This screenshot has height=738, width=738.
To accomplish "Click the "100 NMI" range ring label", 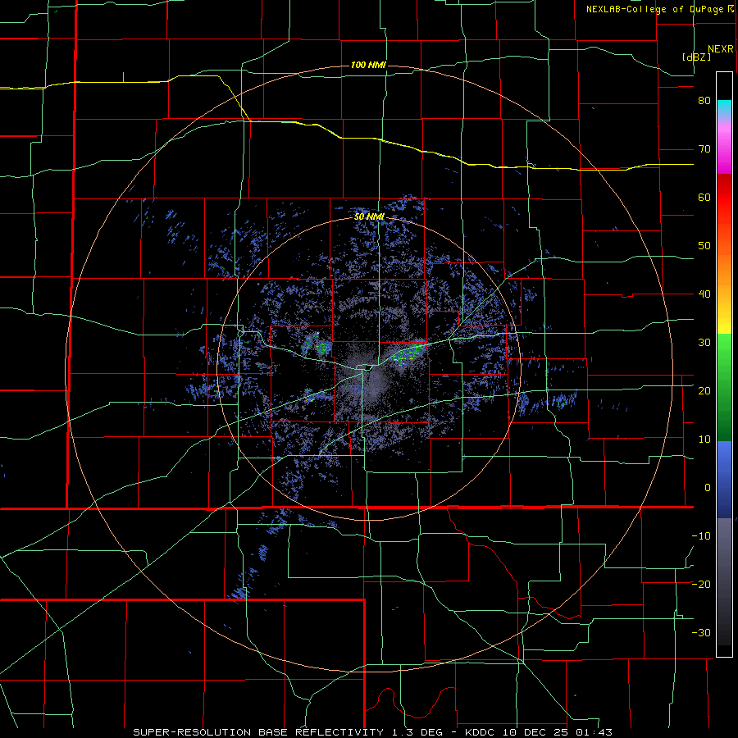I will (x=368, y=65).
